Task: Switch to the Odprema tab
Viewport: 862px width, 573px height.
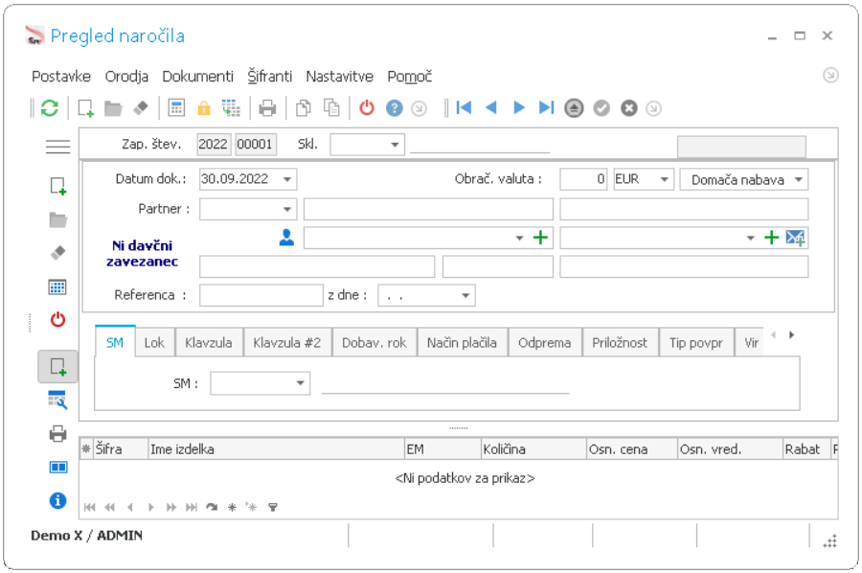Action: [544, 343]
